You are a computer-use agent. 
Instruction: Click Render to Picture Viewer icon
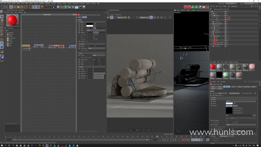[x=50, y=7]
